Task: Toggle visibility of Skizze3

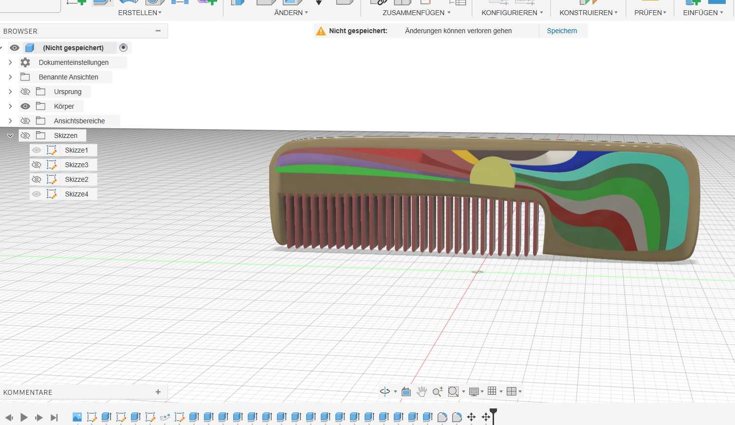Action: (37, 165)
